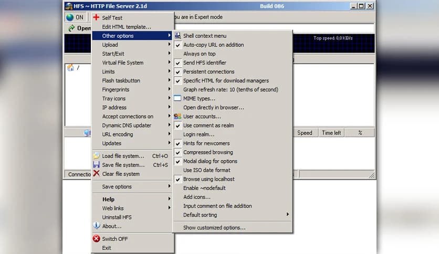Click the MIME types window icon
This screenshot has height=254, width=439.
(x=177, y=98)
